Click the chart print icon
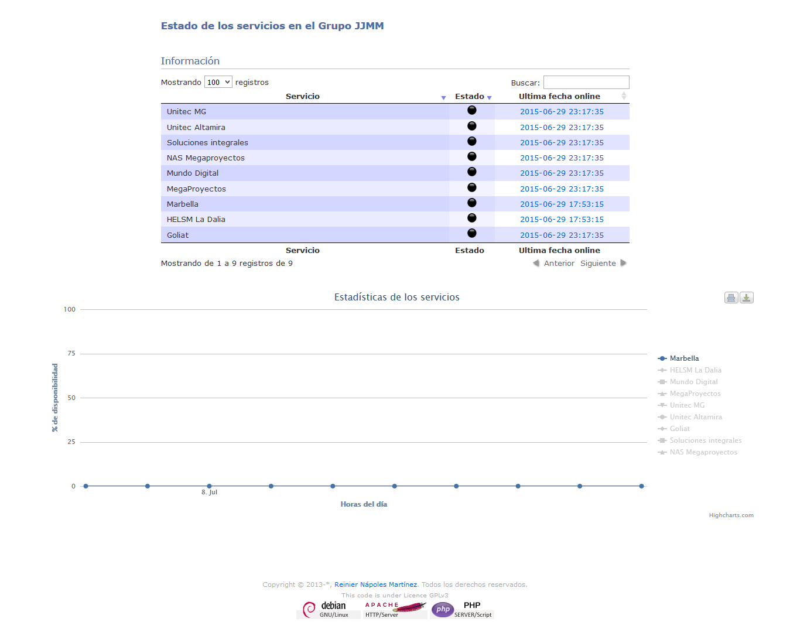The height and width of the screenshot is (622, 790). tap(731, 298)
